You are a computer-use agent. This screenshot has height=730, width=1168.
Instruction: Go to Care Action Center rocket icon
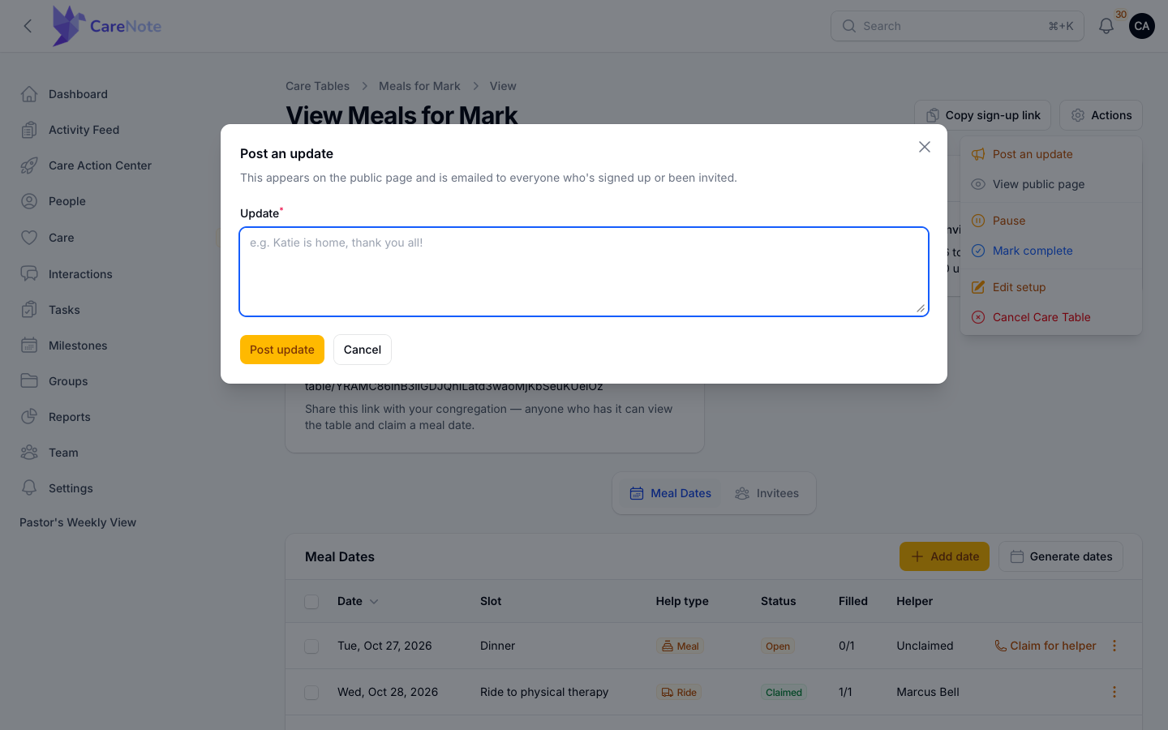29,165
